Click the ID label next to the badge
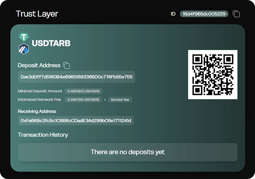The height and width of the screenshot is (179, 255). point(173,14)
